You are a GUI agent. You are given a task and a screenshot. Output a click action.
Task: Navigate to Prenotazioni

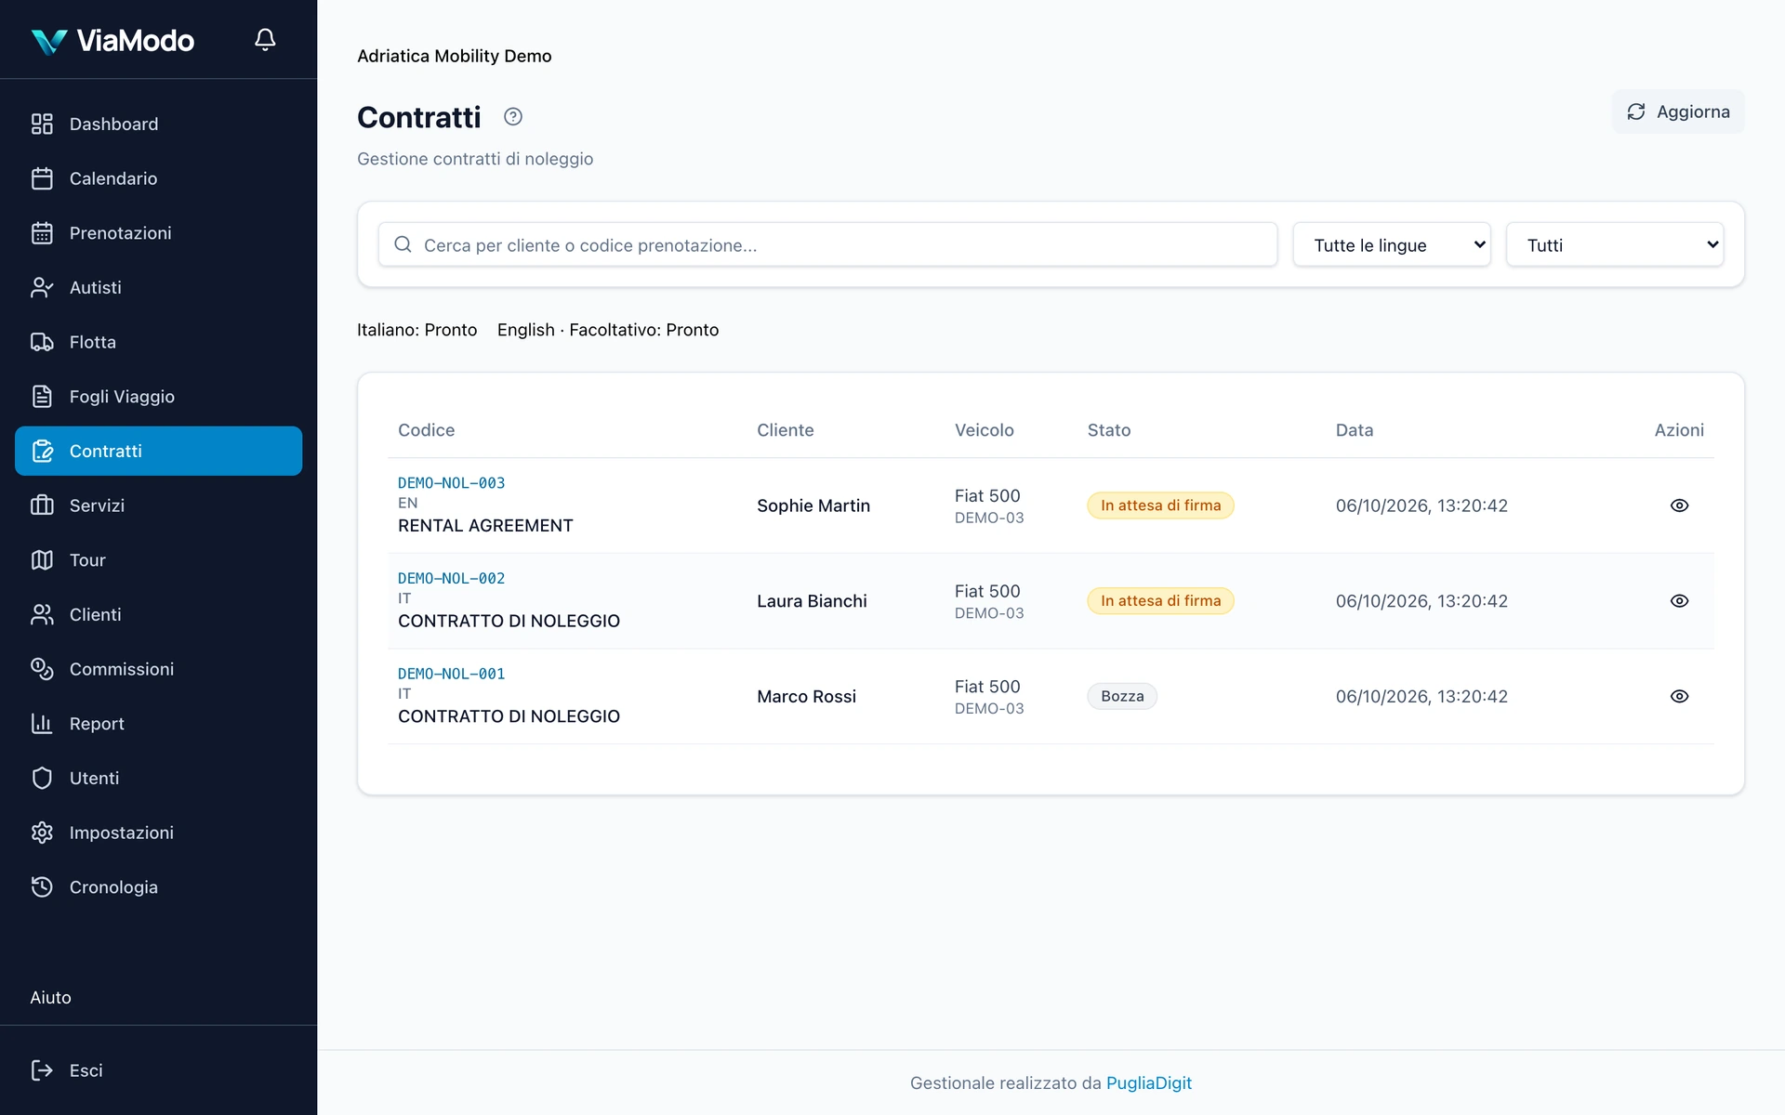point(158,233)
